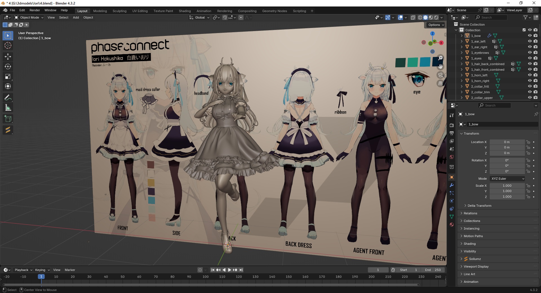Choose the Measure ruler tool

[8, 108]
